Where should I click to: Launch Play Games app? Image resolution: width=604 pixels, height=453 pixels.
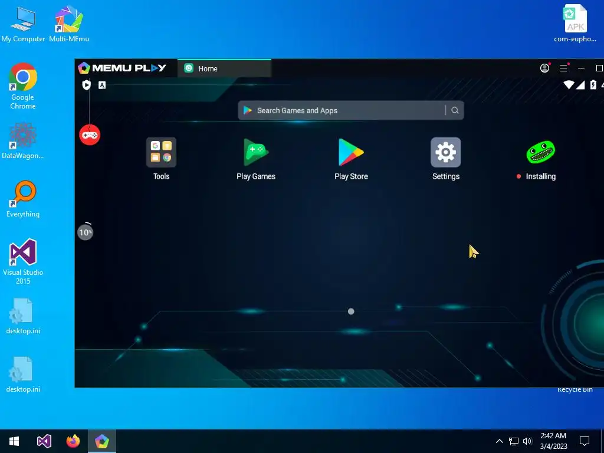pyautogui.click(x=256, y=153)
